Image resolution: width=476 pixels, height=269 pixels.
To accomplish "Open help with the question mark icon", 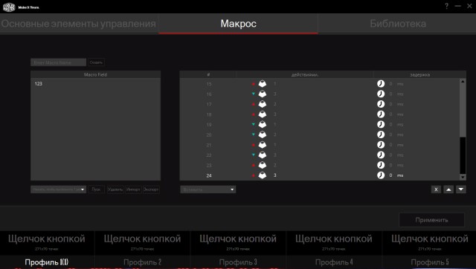I will click(x=446, y=6).
